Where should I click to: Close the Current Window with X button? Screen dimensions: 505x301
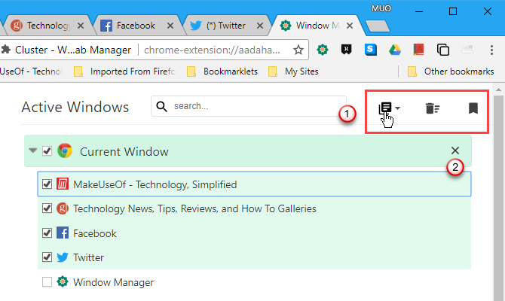tap(454, 150)
